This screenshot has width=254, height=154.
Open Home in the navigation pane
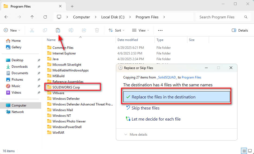(x=13, y=41)
